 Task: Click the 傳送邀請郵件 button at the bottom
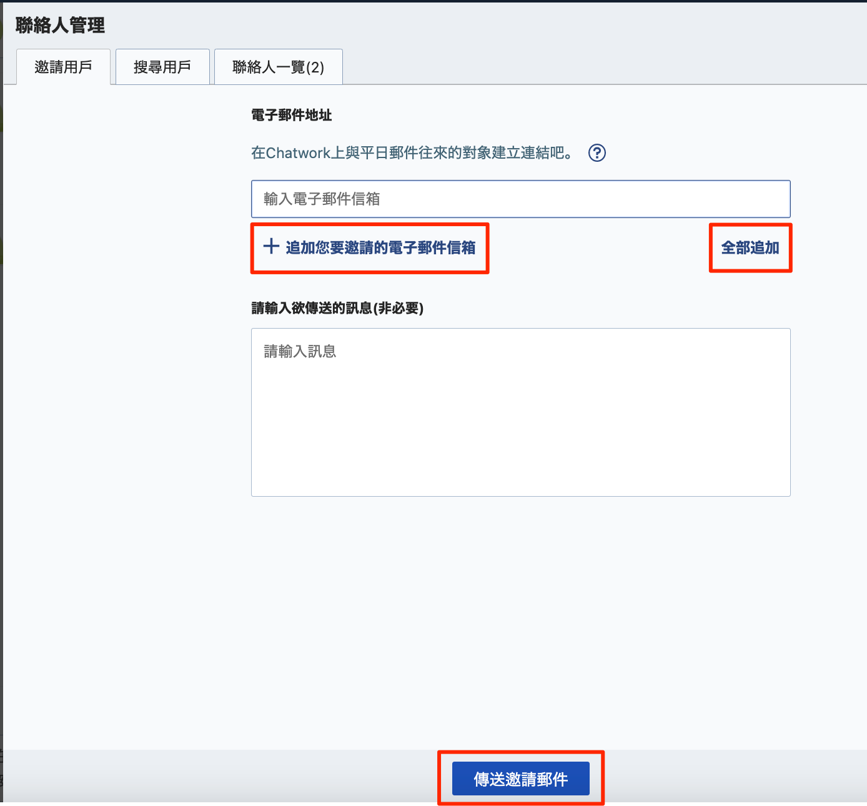point(521,779)
